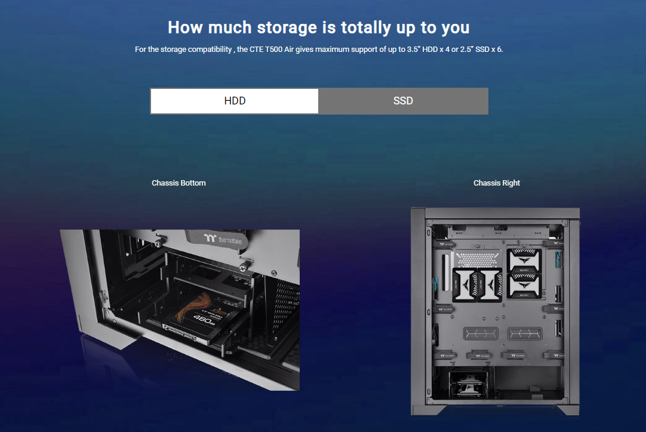Click the Chassis Bottom caption
This screenshot has height=432, width=646.
[x=179, y=183]
